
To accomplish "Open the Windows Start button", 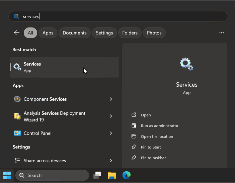I will coord(7,175).
